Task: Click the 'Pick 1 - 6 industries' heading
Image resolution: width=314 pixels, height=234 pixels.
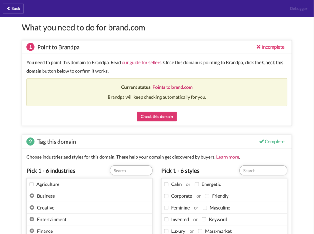Action: pyautogui.click(x=51, y=171)
